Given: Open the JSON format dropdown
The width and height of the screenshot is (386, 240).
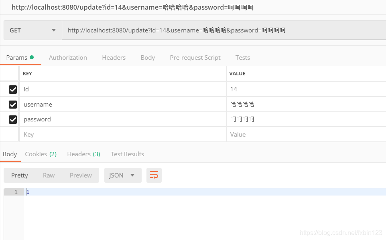Looking at the screenshot, I should 123,175.
